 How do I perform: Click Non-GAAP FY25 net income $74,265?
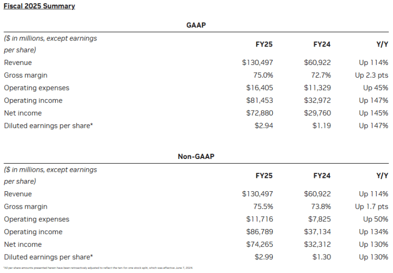(x=259, y=244)
